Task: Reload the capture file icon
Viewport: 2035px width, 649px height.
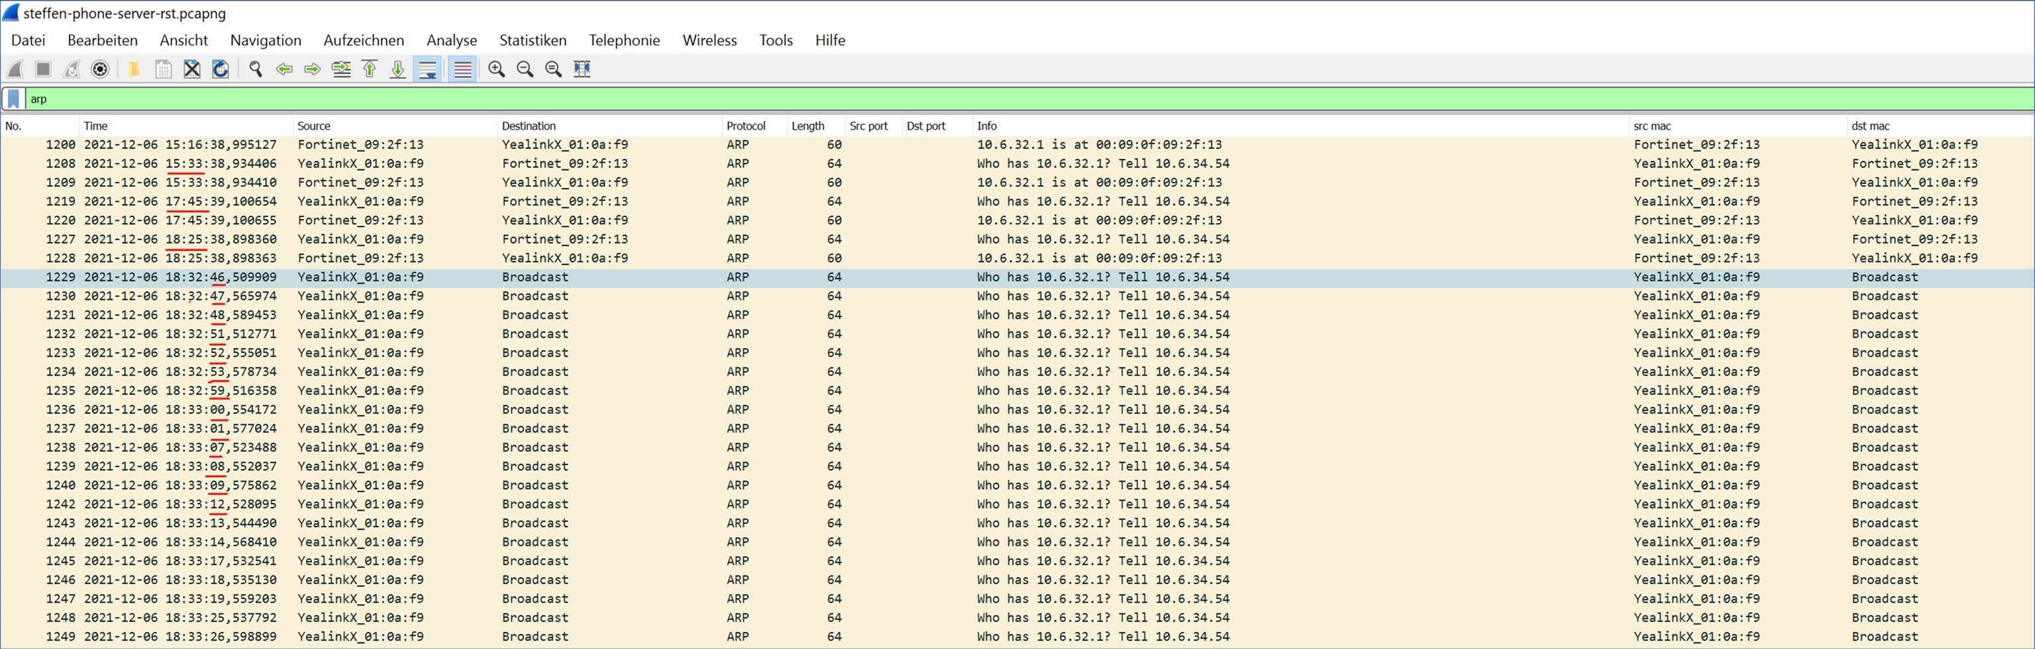Action: click(221, 69)
